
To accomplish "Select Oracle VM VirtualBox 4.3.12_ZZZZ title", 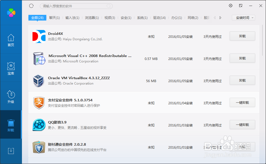I will pos(79,78).
